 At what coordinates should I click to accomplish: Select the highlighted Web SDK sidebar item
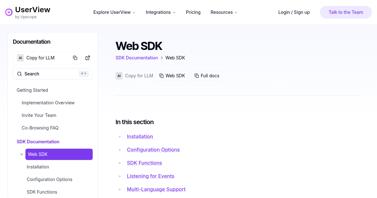pos(59,154)
